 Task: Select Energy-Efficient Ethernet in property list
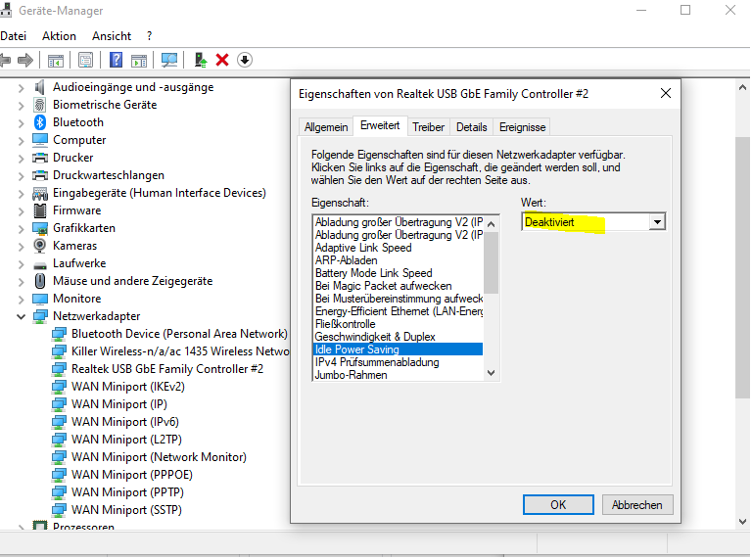pos(399,311)
